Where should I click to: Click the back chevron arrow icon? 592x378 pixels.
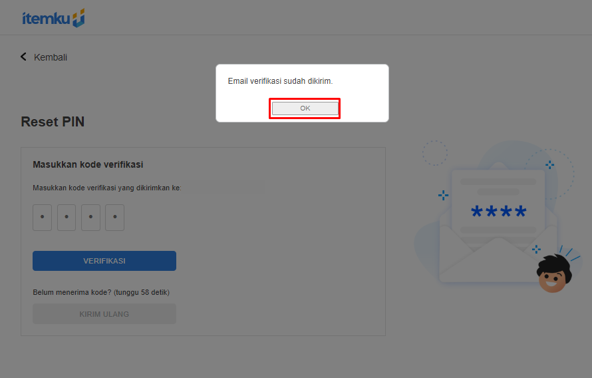24,57
